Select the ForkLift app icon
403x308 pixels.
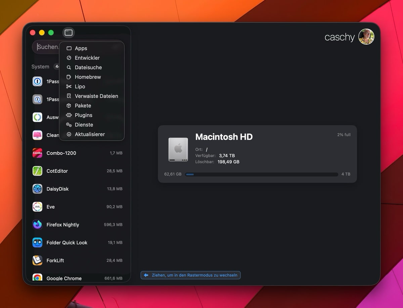click(37, 260)
